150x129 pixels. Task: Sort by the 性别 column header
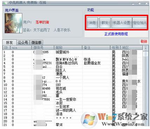(x=115, y=48)
